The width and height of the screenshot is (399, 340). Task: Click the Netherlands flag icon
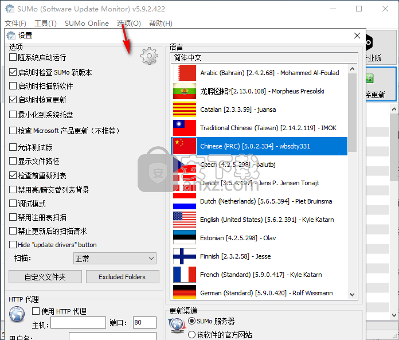(x=185, y=201)
